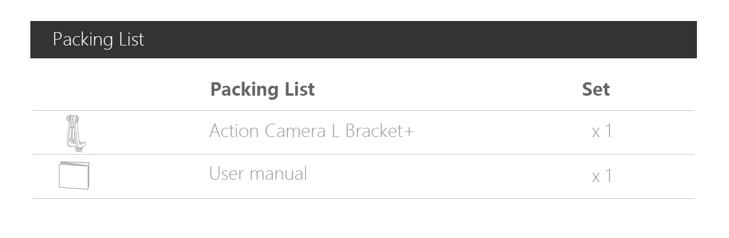
Task: Select the Action Camera L Bracket+ item name
Action: pos(311,131)
